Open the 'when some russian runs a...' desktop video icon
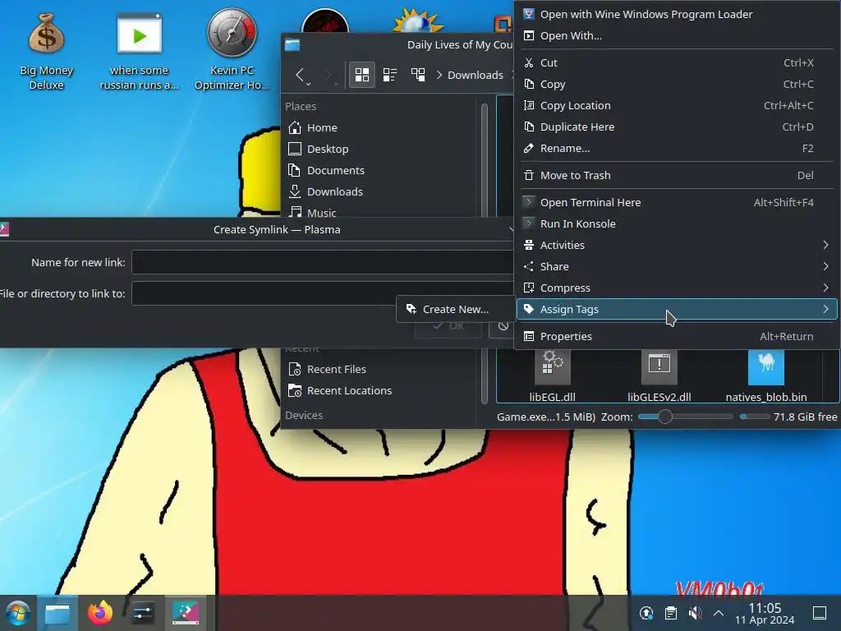841x631 pixels. 139,51
